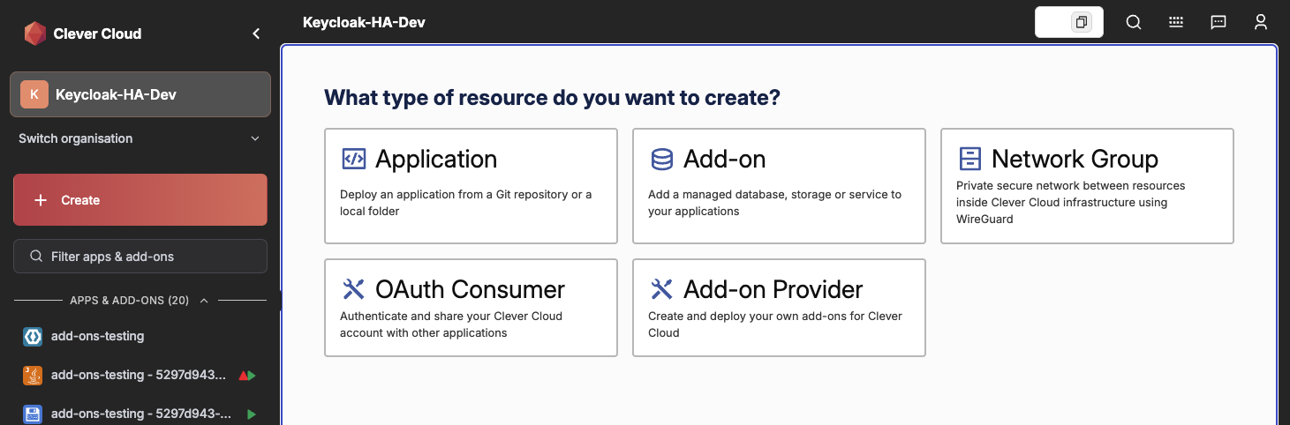Image resolution: width=1290 pixels, height=425 pixels.
Task: Choose the OAuth Consumer resource card
Action: click(471, 308)
